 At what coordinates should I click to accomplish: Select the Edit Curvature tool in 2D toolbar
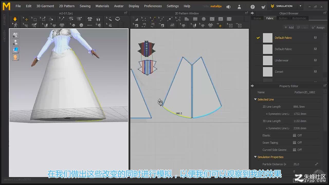(x=153, y=19)
